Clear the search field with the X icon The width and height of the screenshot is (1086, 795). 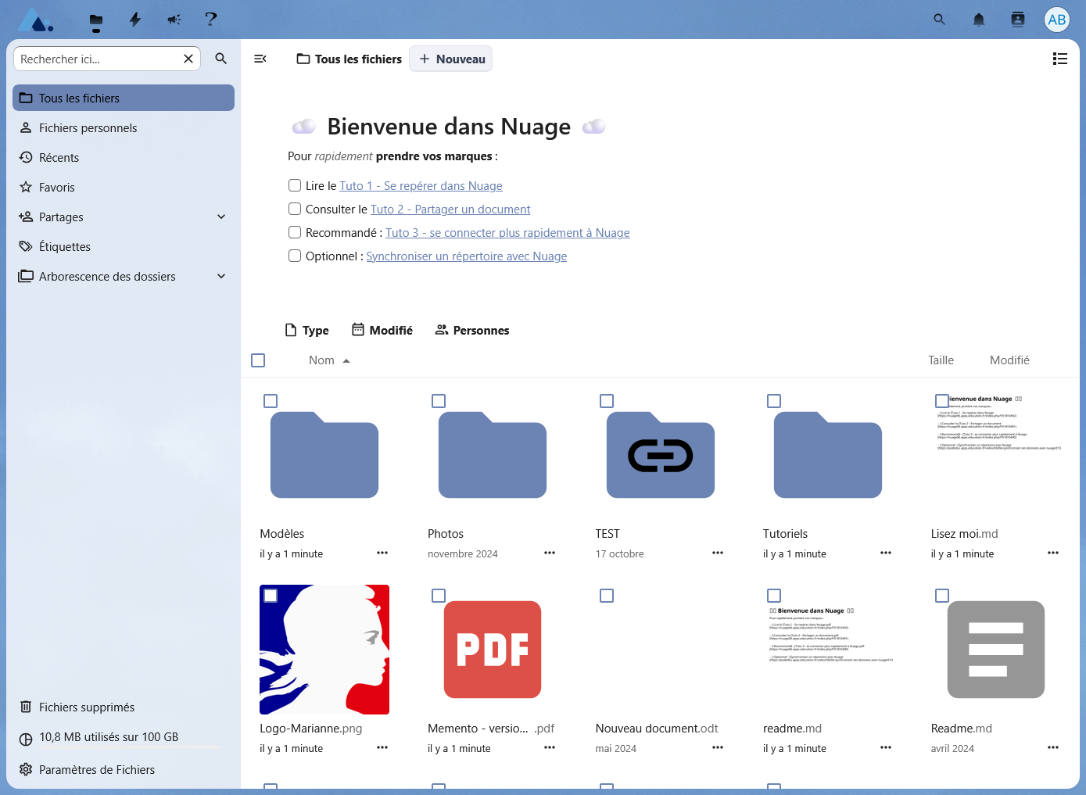[x=188, y=59]
